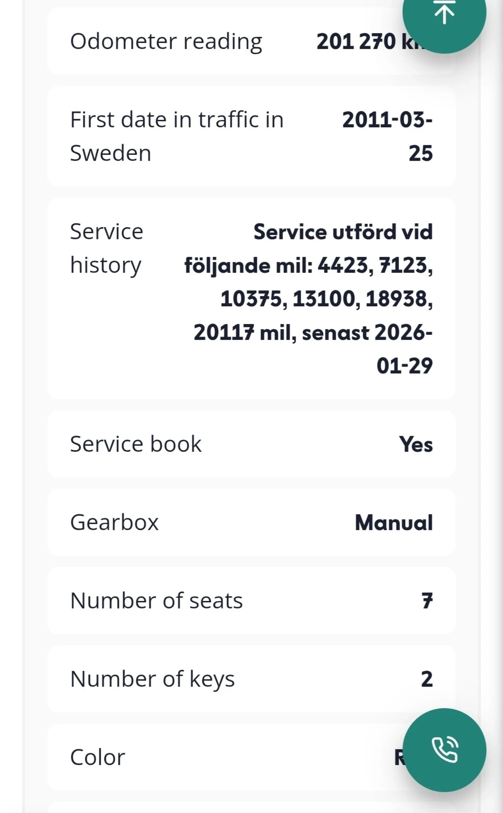Viewport: 503px width, 813px height.
Task: Tap the green phone call button
Action: tap(444, 750)
